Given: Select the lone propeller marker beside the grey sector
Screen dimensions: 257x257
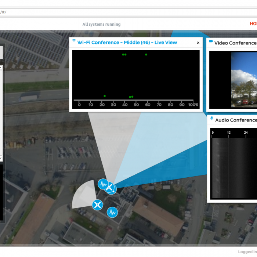Looking at the screenshot, I should 98,205.
